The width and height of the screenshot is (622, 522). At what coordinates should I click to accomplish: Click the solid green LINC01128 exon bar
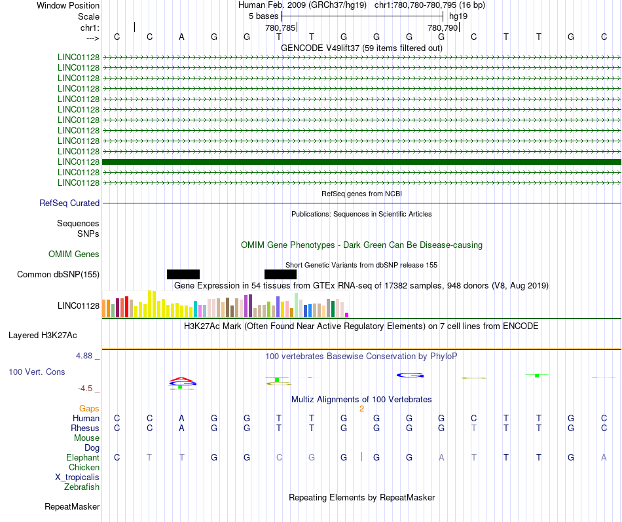(x=361, y=162)
